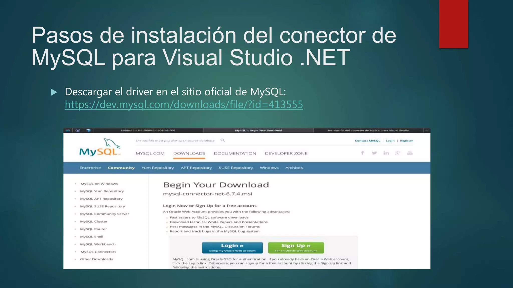This screenshot has height=288, width=513.
Task: Click the Begin Your Download heading
Action: [x=216, y=185]
